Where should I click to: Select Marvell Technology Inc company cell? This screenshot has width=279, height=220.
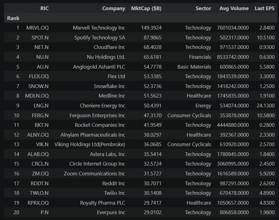pyautogui.click(x=99, y=28)
